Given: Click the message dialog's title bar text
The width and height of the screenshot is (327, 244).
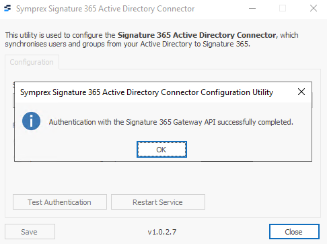Looking at the screenshot, I should pos(147,92).
